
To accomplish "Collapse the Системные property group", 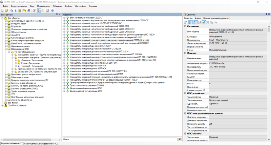I will (185, 26).
